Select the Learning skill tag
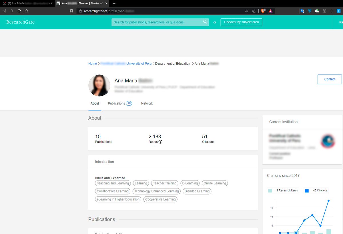This screenshot has width=343, height=234. coord(141,183)
